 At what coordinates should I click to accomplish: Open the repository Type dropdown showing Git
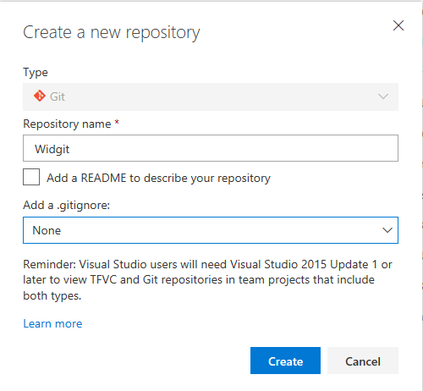pyautogui.click(x=211, y=96)
